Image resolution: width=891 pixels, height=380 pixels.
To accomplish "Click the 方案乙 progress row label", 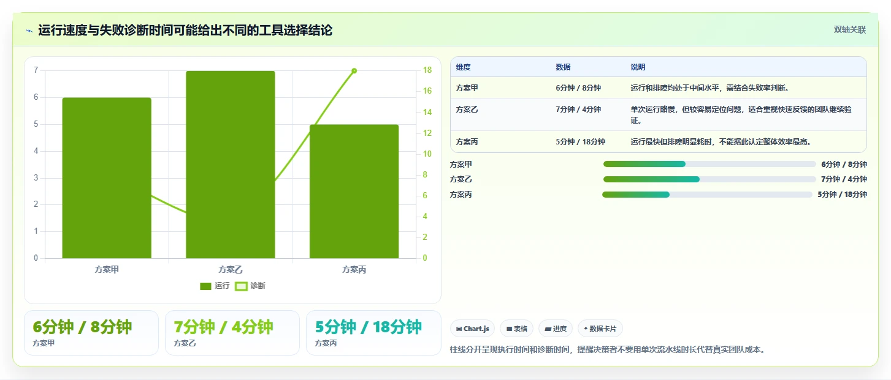I will coord(461,179).
